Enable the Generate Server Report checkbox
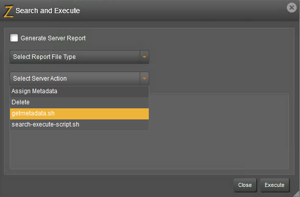The width and height of the screenshot is (300, 197). 14,38
